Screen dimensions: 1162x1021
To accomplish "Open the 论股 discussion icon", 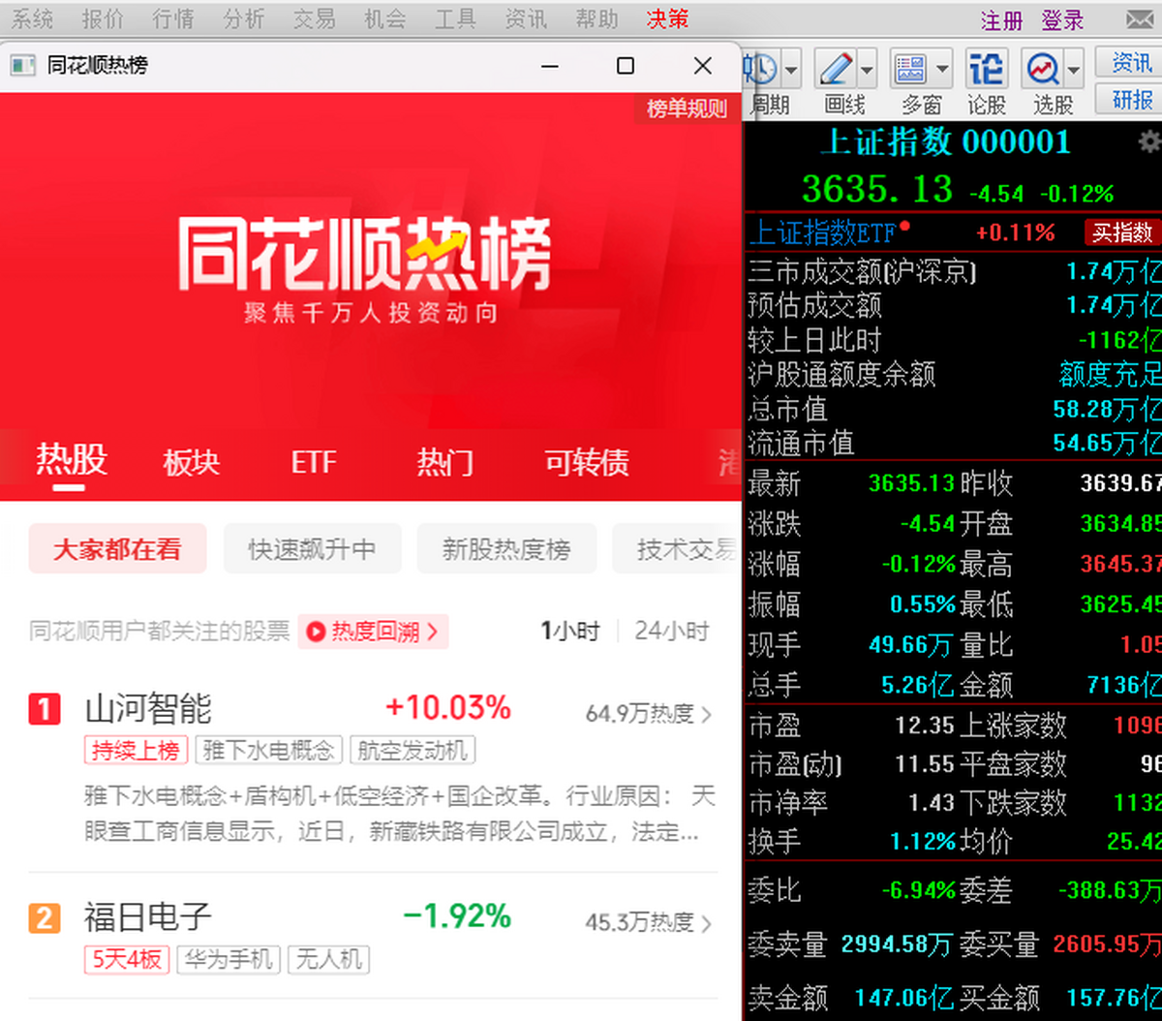I will pyautogui.click(x=986, y=70).
